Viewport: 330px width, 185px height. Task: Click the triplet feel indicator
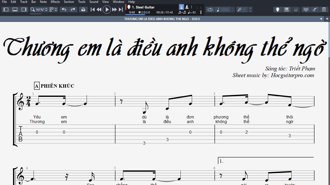[x=182, y=12]
